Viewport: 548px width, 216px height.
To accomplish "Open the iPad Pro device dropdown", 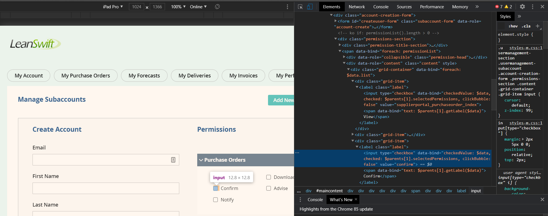I will 113,7.
